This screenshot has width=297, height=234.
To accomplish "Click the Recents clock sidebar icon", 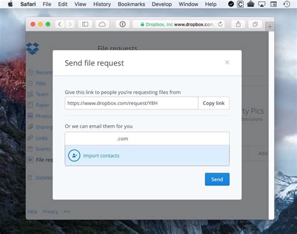I will click(30, 73).
